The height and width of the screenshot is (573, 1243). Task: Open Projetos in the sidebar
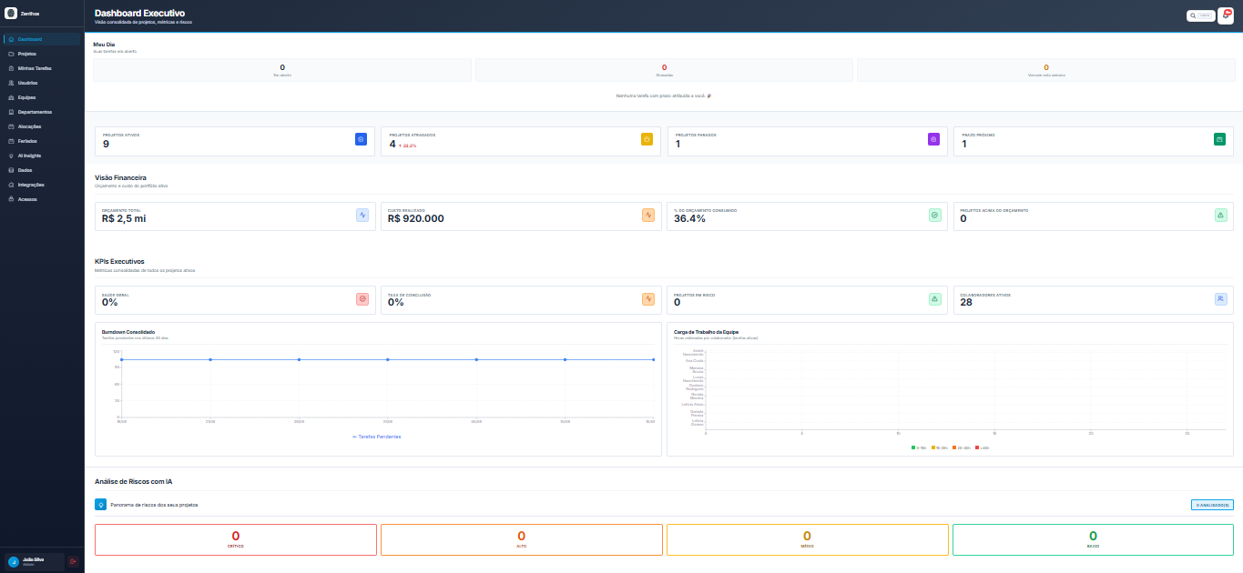(42, 54)
